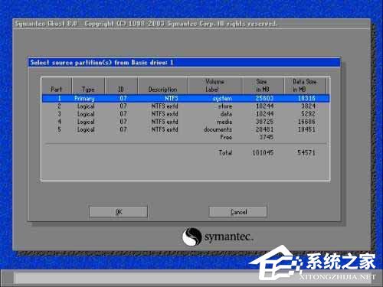The width and height of the screenshot is (383, 287).
Task: Click the 'Free' label row
Action: [x=226, y=137]
